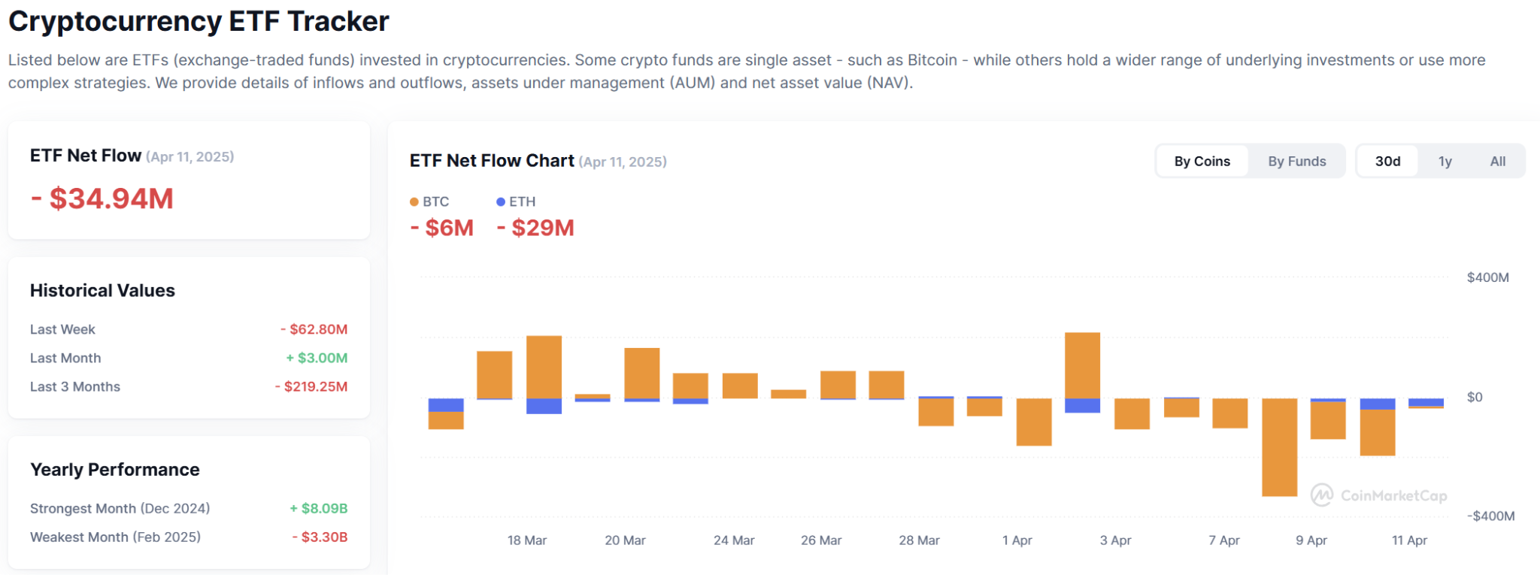This screenshot has width=1540, height=575.
Task: Select the 1y time range
Action: pos(1445,161)
